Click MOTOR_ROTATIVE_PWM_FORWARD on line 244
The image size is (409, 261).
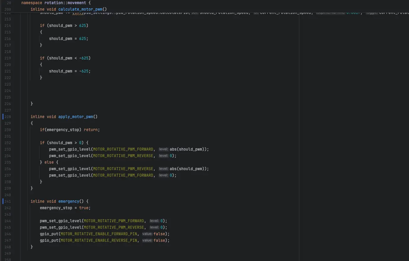click(x=114, y=221)
